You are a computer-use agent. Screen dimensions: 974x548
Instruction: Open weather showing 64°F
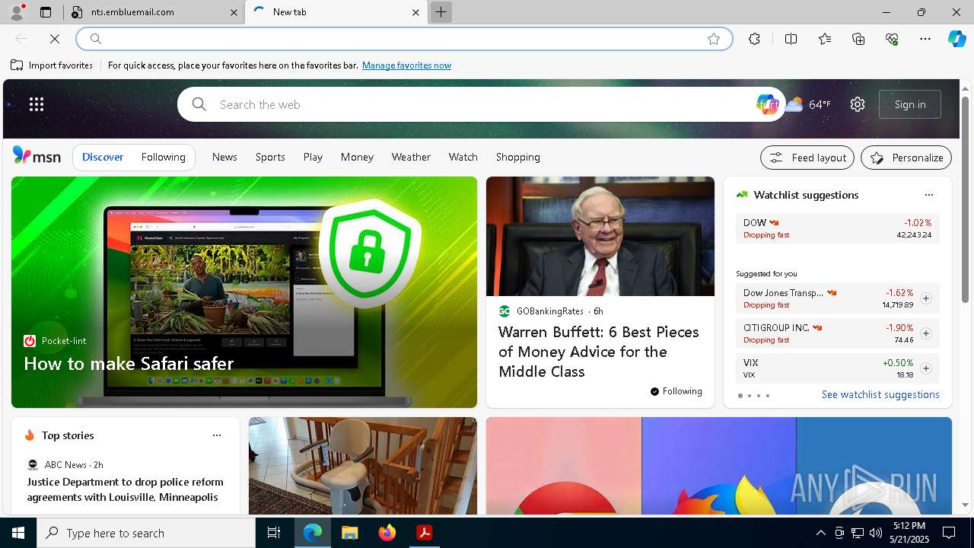808,104
